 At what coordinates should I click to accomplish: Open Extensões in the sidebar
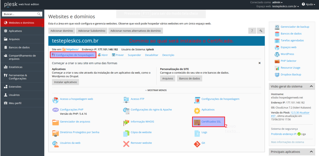point(22,87)
